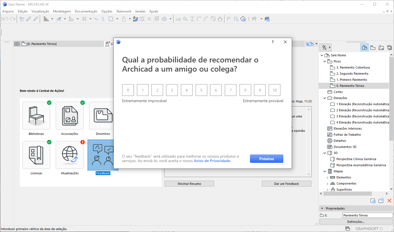Click the help question mark in feedback dialog
The image size is (394, 232).
[273, 42]
